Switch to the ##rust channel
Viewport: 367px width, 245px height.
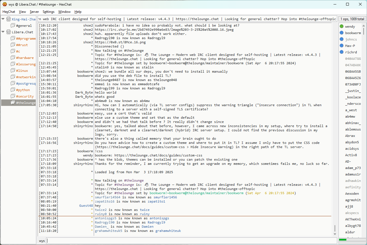point(22,45)
